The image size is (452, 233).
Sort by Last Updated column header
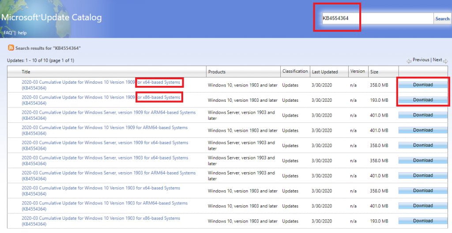coord(325,72)
